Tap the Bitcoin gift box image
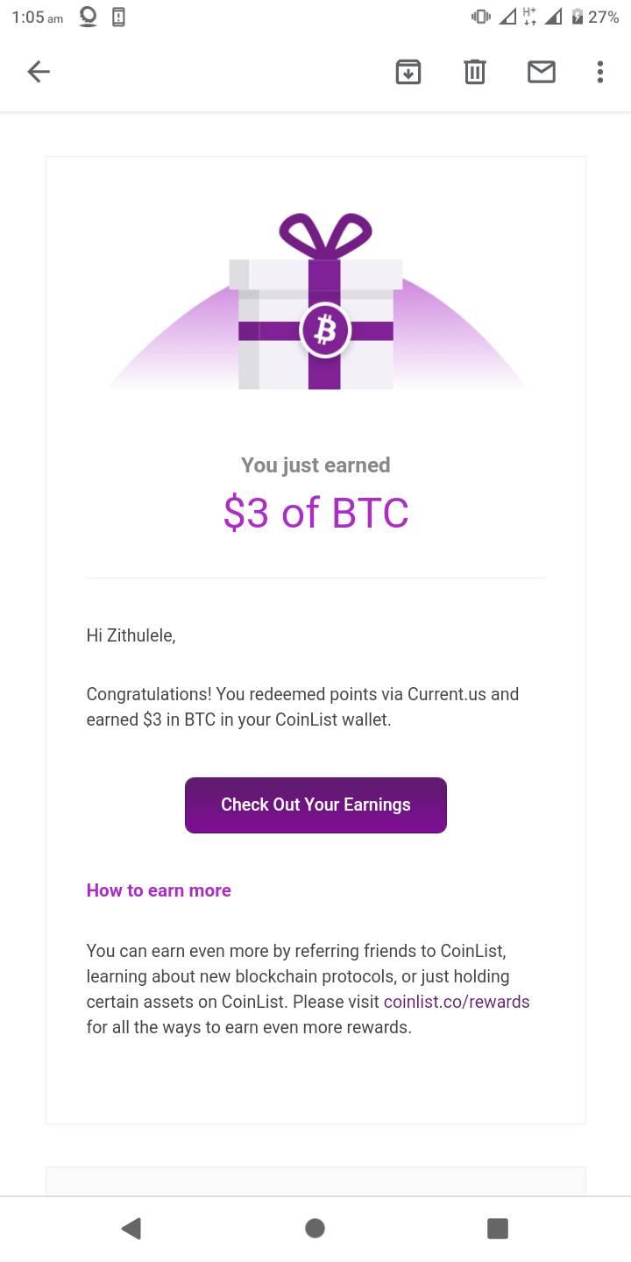The image size is (631, 1262). (x=316, y=301)
